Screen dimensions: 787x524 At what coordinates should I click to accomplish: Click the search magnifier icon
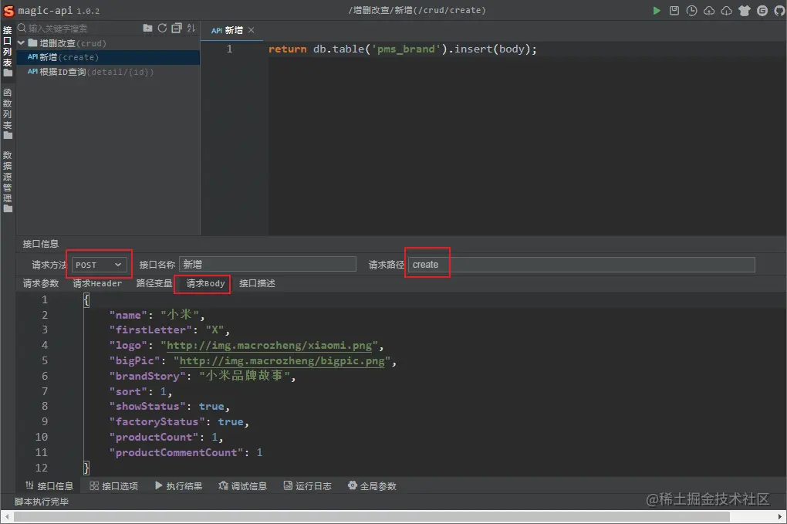[22, 28]
